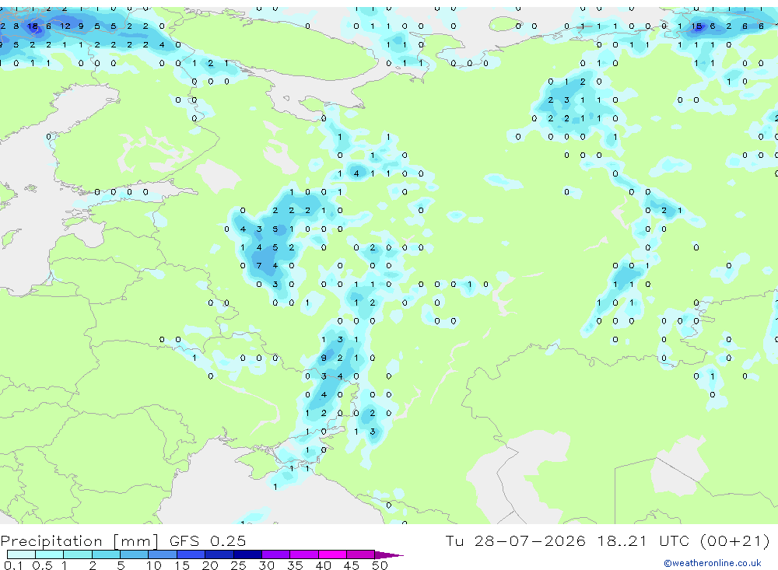This screenshot has width=778, height=570.
Task: Click the '50' legend scale label
Action: [x=380, y=565]
